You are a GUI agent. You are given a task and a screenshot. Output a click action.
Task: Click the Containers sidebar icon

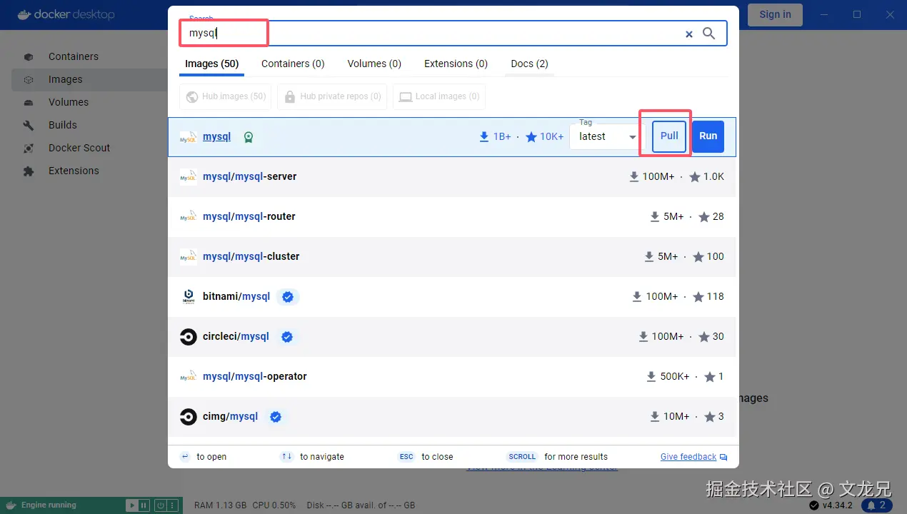click(x=29, y=56)
